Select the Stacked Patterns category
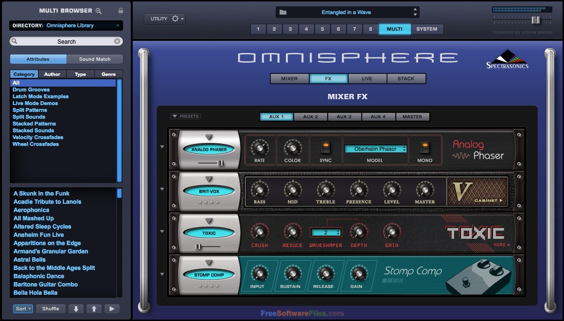This screenshot has height=321, width=564. 34,124
